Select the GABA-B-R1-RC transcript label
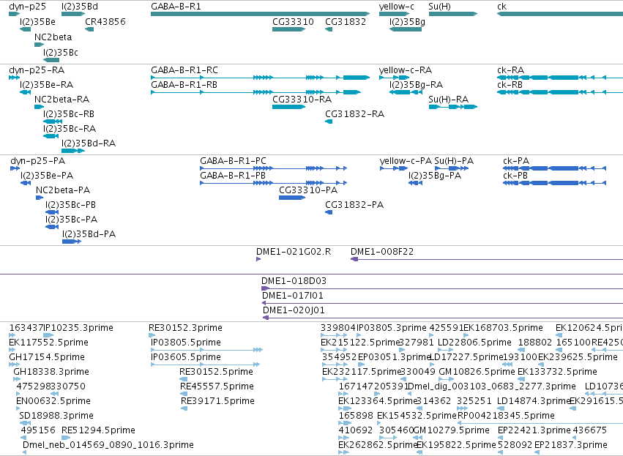The image size is (623, 456). (x=184, y=70)
